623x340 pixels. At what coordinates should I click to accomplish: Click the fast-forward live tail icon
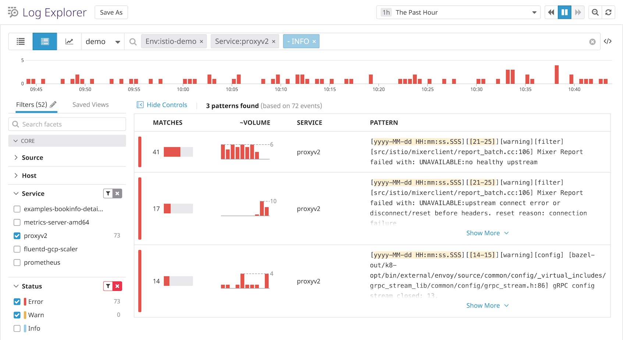[578, 12]
